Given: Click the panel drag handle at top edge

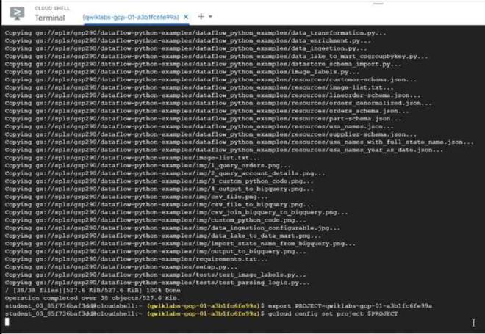Looking at the screenshot, I should point(378,4).
